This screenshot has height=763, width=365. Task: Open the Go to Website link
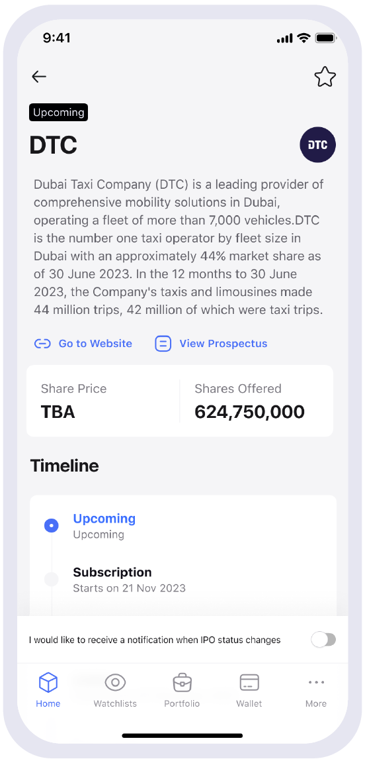95,344
